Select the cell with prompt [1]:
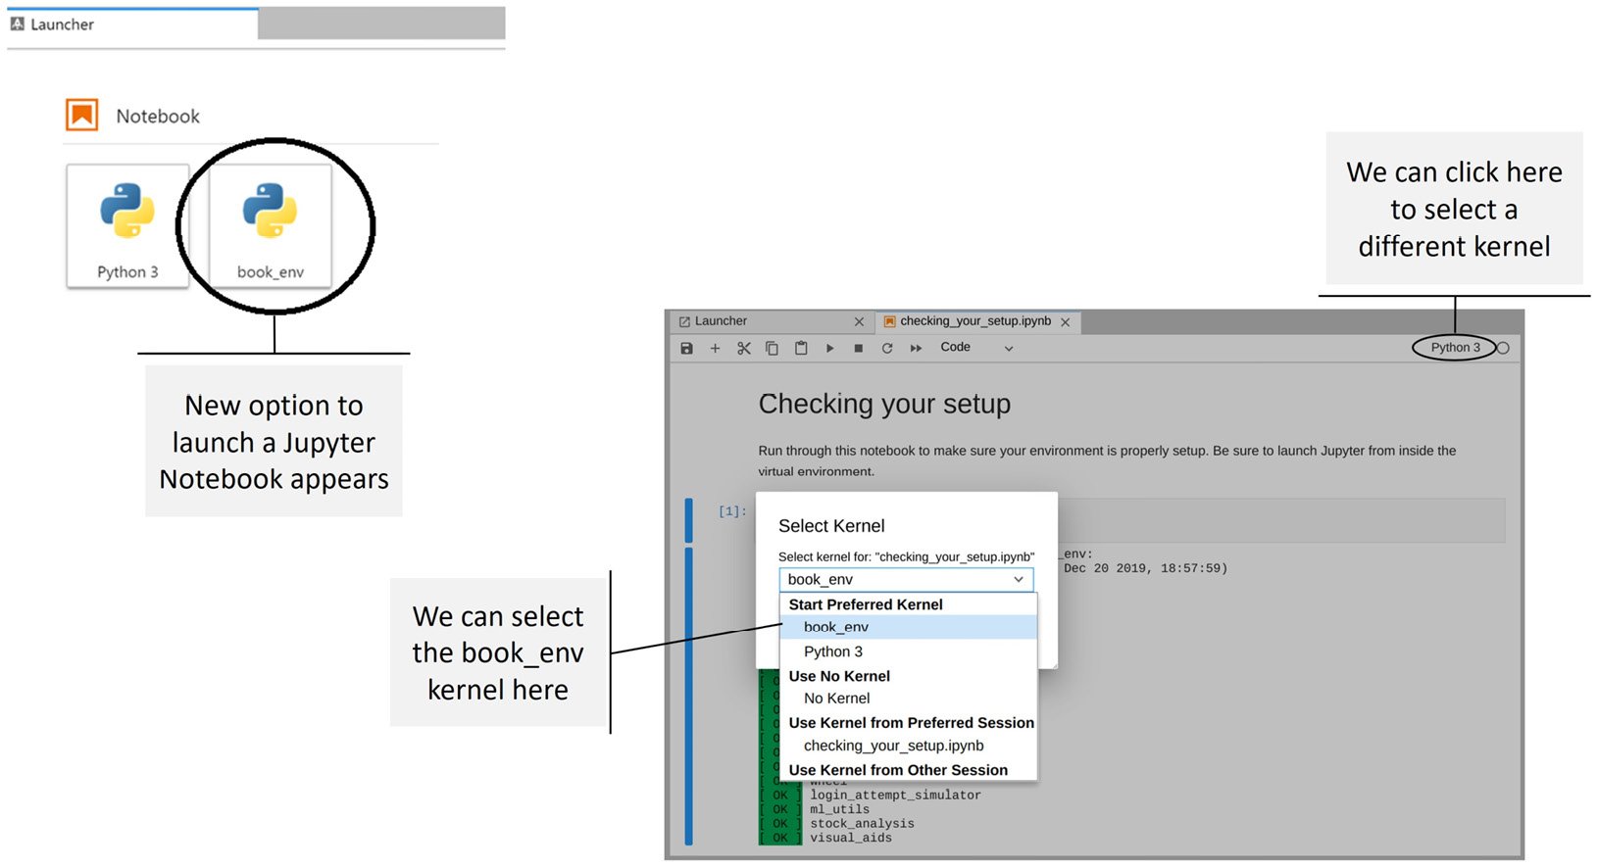This screenshot has width=1598, height=868. (732, 511)
